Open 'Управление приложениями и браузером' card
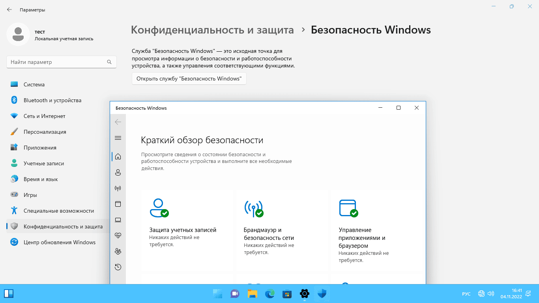The height and width of the screenshot is (303, 539). (x=377, y=231)
